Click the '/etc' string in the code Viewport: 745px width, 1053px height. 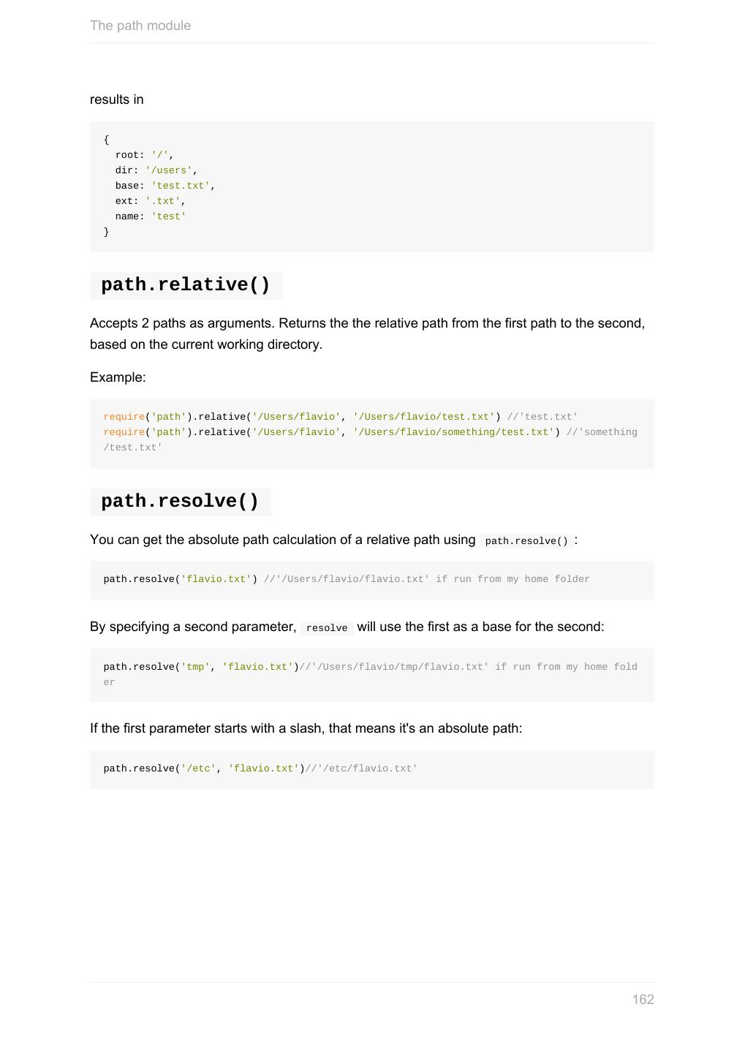198,769
